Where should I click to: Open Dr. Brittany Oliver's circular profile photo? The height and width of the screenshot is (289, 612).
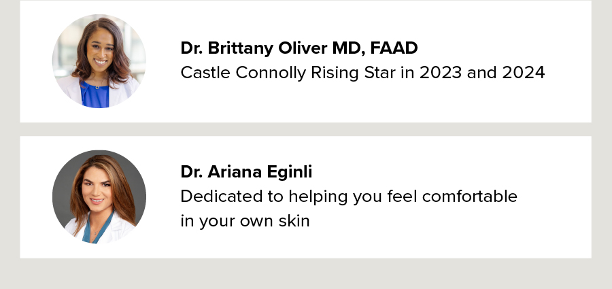pos(99,61)
